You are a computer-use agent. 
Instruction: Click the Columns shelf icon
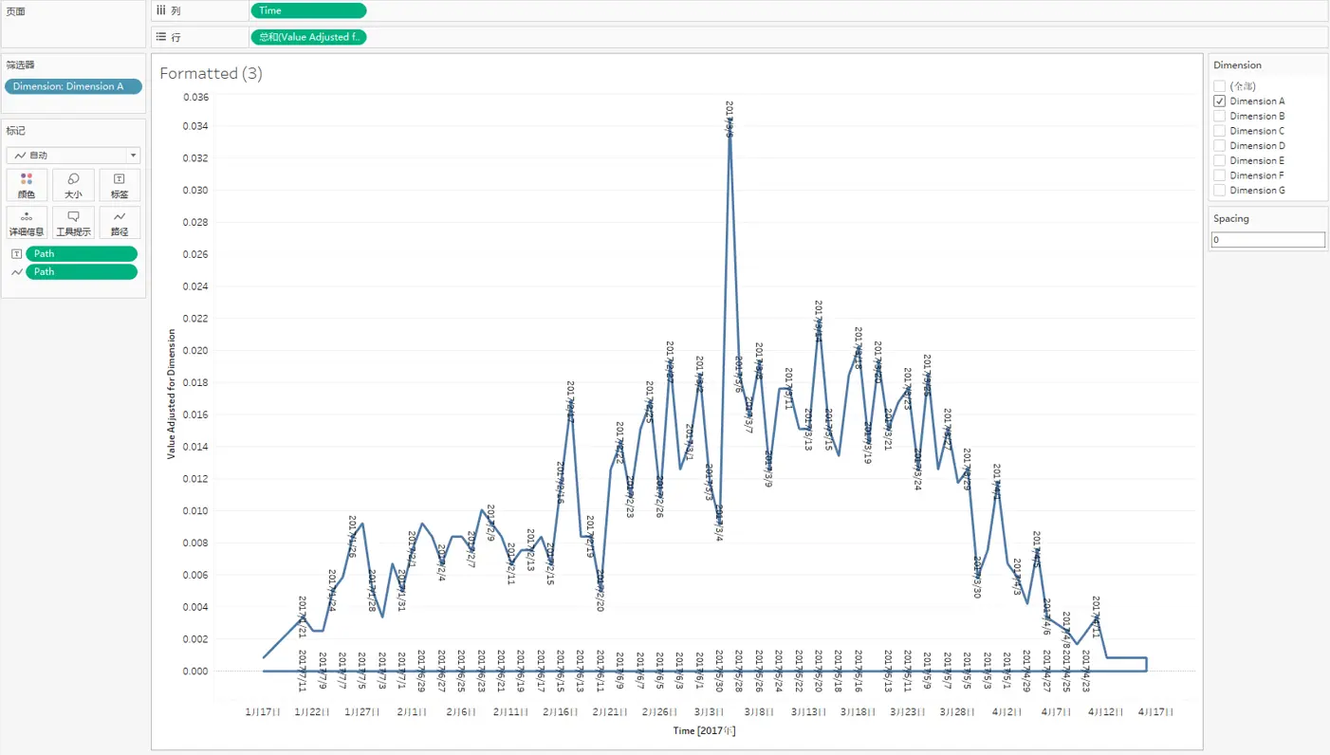[161, 10]
